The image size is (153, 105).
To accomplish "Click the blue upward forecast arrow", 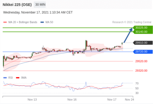I will coord(128,35).
